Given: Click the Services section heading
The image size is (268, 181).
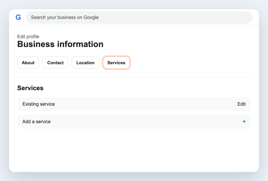Looking at the screenshot, I should click(x=30, y=88).
